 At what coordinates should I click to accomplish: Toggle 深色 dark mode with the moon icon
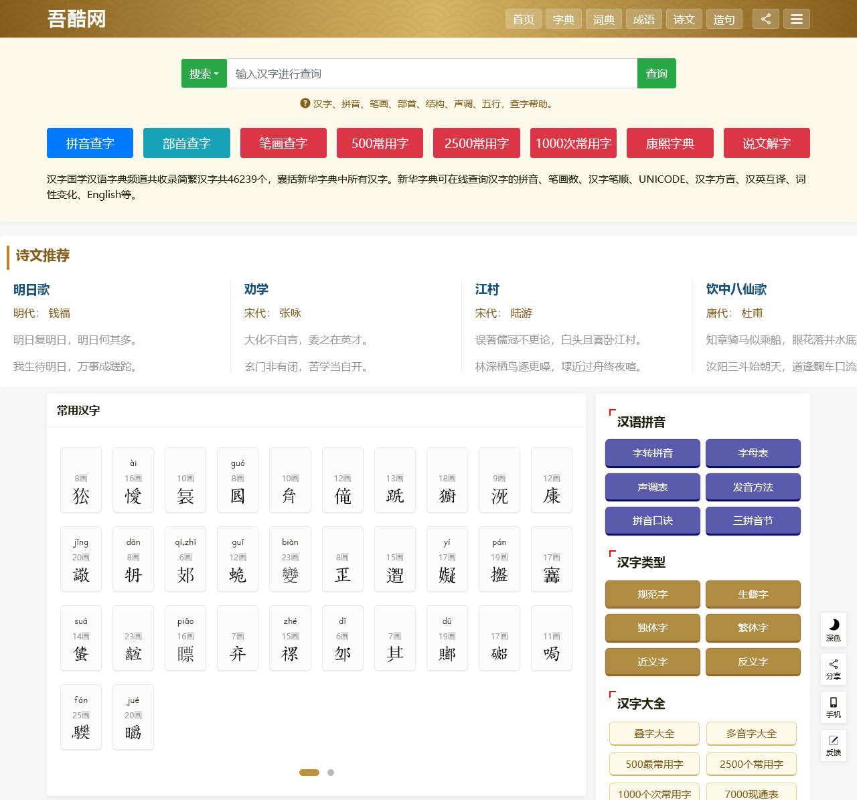click(833, 630)
